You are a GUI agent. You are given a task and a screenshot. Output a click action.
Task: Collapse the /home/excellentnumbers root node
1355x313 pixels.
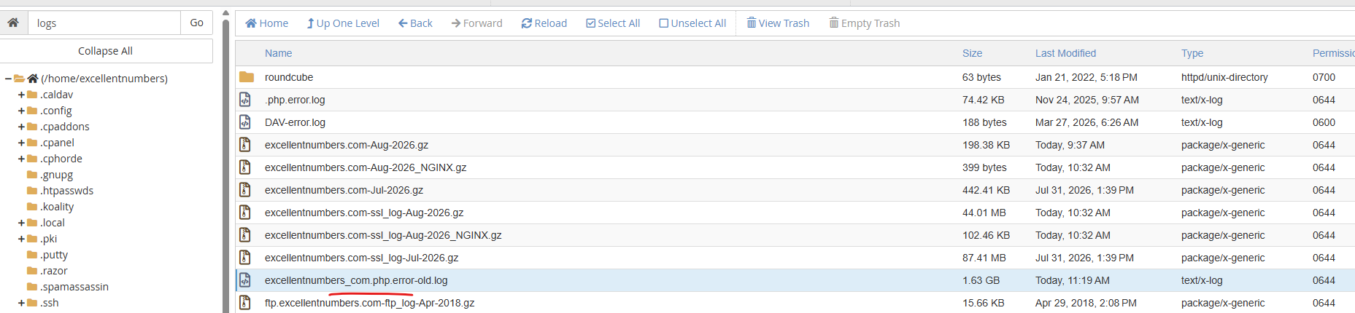coord(8,79)
